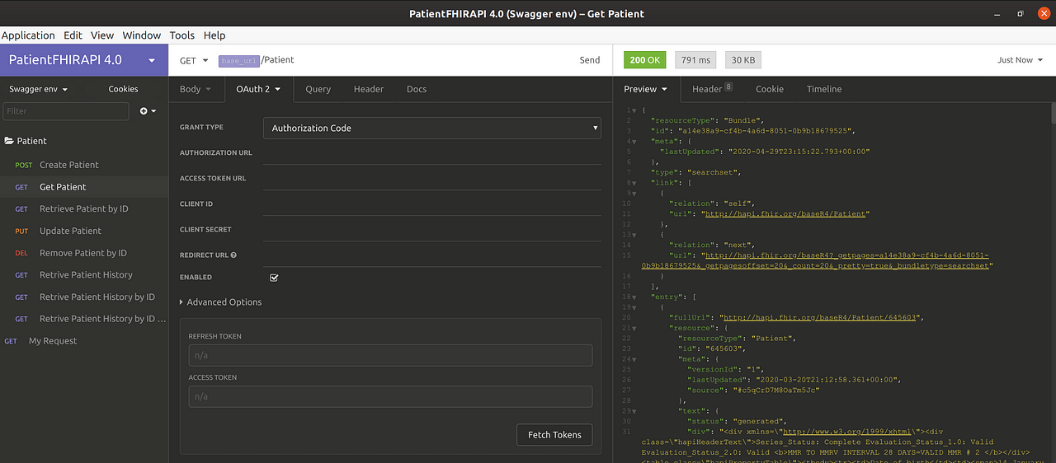Click the Redirect URL input field

point(431,255)
